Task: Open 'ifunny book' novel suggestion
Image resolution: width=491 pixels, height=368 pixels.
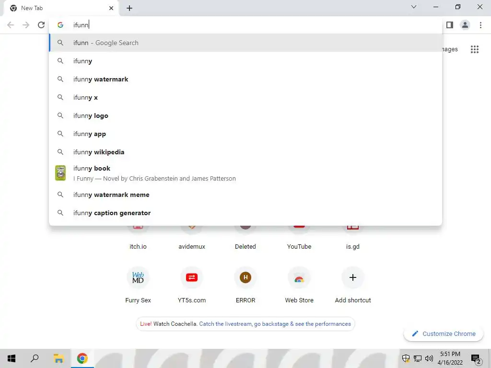Action: [245, 173]
